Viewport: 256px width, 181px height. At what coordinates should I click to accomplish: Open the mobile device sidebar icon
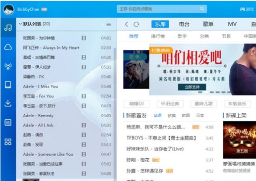click(x=8, y=85)
